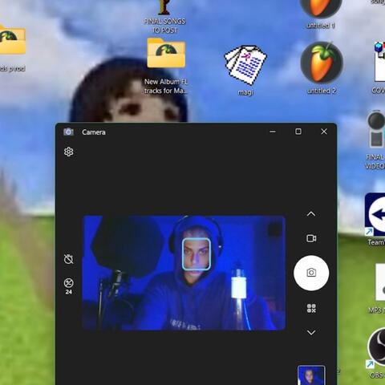Screen dimensions: 385x385
Task: Toggle the photo timer icon
Action: 69,259
